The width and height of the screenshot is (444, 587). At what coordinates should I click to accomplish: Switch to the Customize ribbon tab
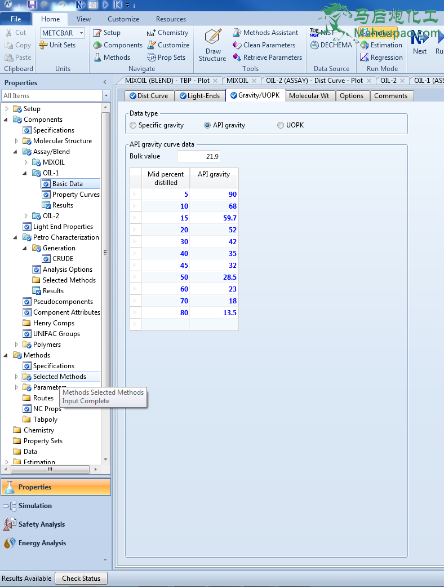point(123,19)
